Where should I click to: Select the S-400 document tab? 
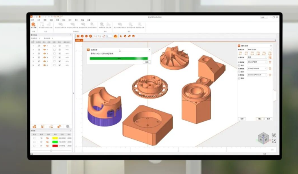pyautogui.click(x=78, y=40)
